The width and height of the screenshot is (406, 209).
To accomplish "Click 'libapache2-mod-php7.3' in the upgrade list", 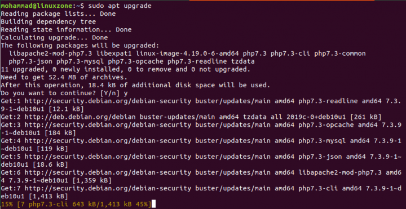I will pyautogui.click(x=50, y=54).
